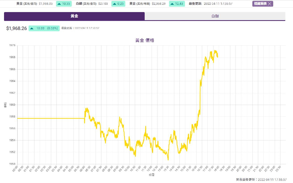Switch to the 白銀 (silver) tab

(x=215, y=16)
